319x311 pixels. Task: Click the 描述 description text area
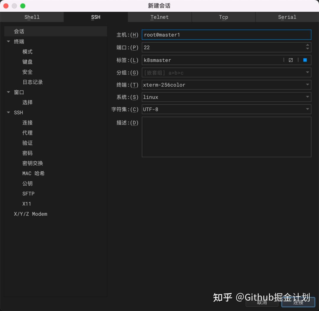click(227, 137)
